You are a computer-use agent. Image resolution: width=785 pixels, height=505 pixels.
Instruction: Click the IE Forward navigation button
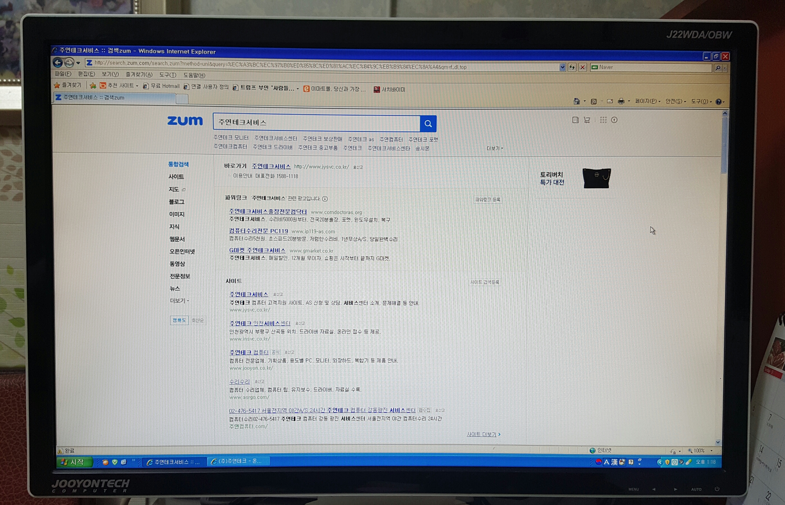(69, 62)
